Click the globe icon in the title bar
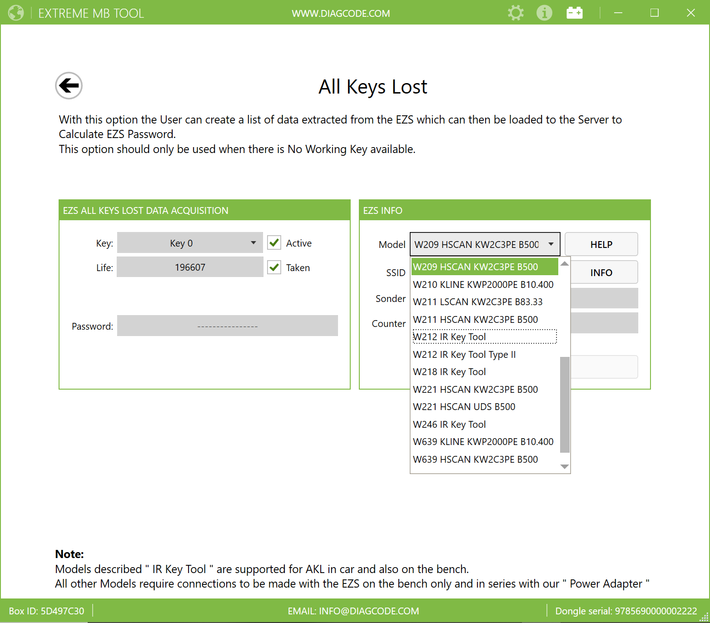710x623 pixels. pos(16,13)
